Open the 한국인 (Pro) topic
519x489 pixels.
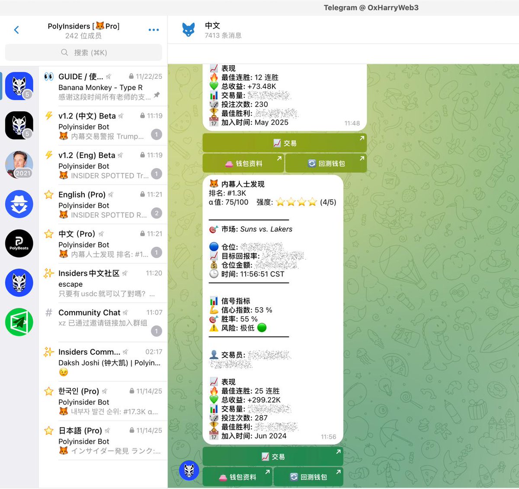103,401
